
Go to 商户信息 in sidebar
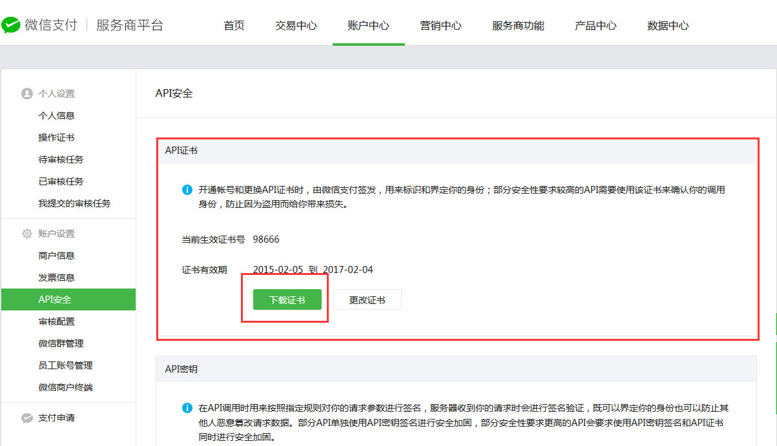click(x=56, y=256)
